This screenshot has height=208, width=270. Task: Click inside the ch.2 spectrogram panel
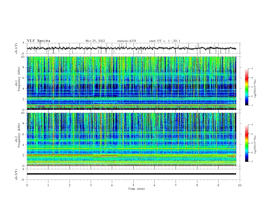[131, 139]
